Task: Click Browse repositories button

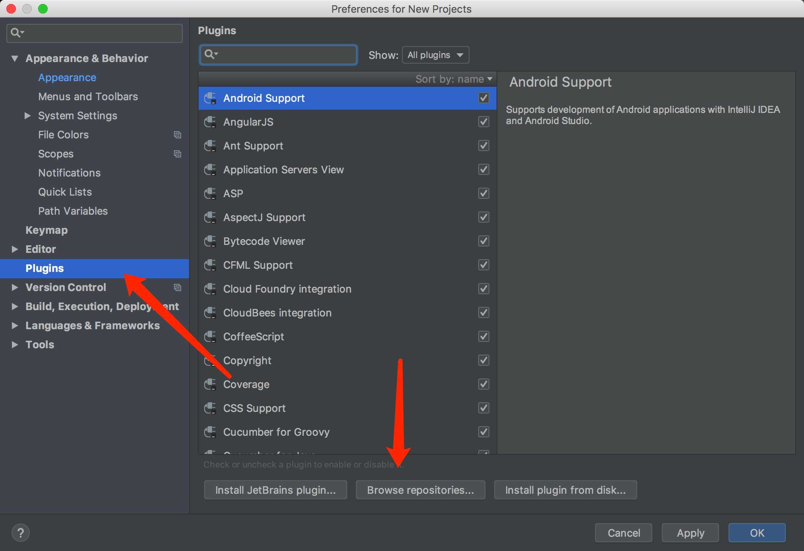Action: tap(420, 490)
